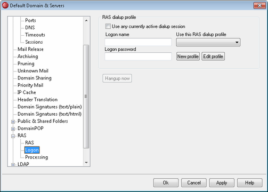Go to Header Translation page
Viewport: 268px width, 192px height.
coord(37,100)
